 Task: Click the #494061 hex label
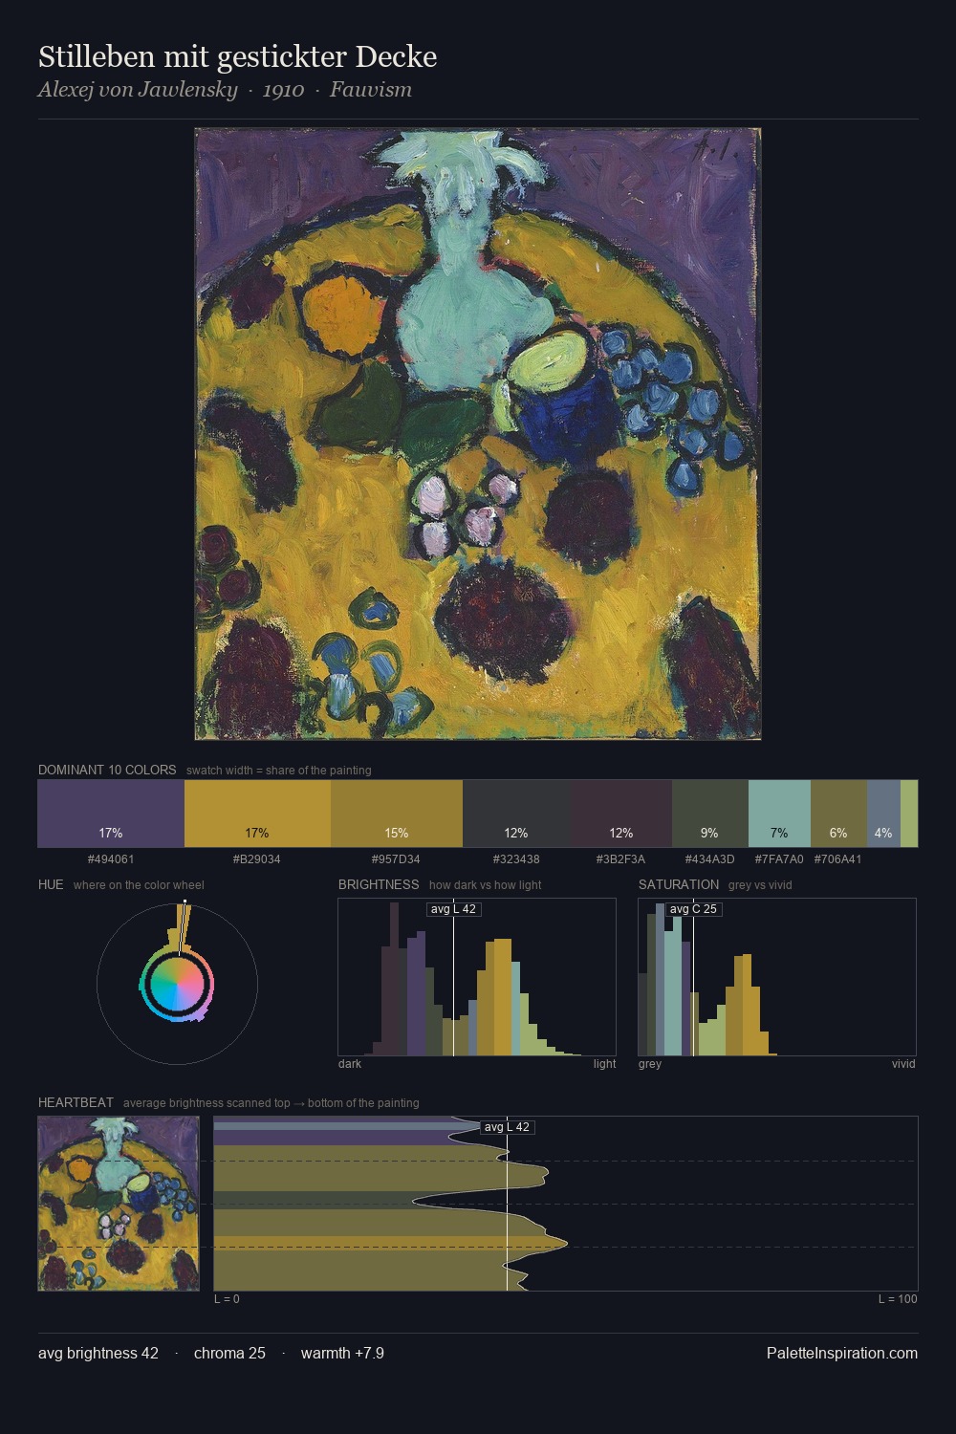coord(111,859)
